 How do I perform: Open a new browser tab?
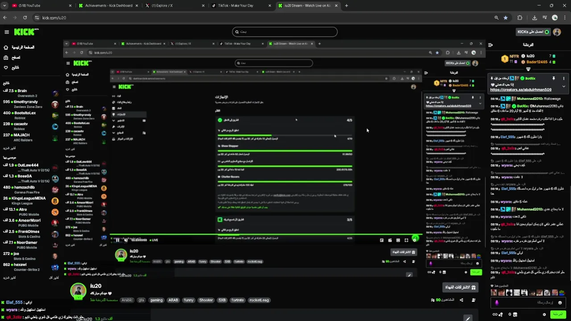[x=347, y=5]
